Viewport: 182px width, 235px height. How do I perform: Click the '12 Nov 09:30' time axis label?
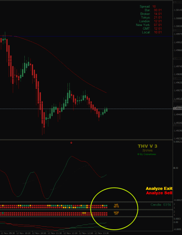(8, 233)
